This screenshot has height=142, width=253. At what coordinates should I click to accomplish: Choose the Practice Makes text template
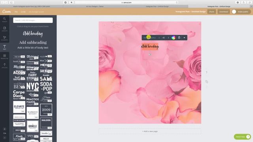click(32, 101)
